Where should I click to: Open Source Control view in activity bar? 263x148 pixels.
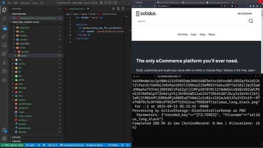click(x=4, y=28)
